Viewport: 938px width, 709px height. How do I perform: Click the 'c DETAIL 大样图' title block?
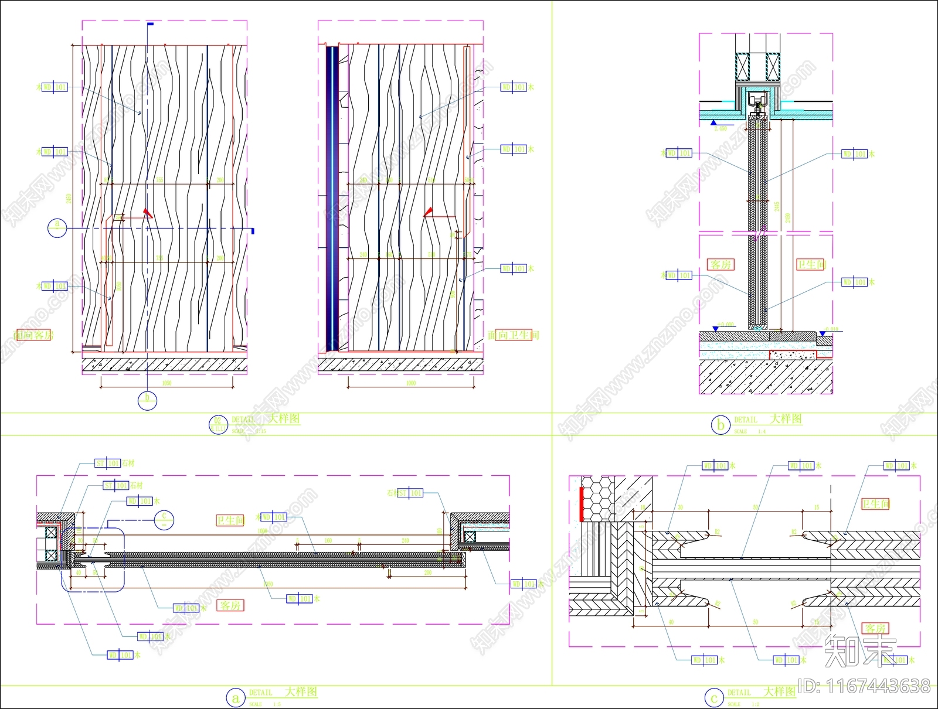750,697
